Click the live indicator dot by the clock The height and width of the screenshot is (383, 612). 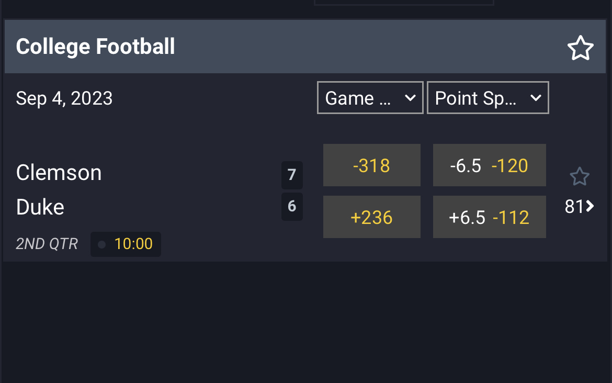click(x=101, y=244)
